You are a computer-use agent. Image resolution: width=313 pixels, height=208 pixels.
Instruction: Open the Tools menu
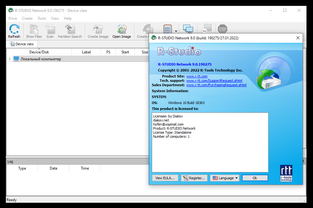pos(42,18)
